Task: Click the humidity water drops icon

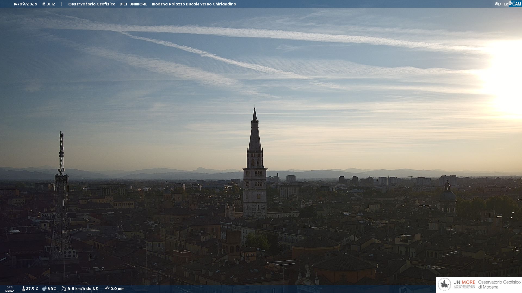Action: point(44,289)
